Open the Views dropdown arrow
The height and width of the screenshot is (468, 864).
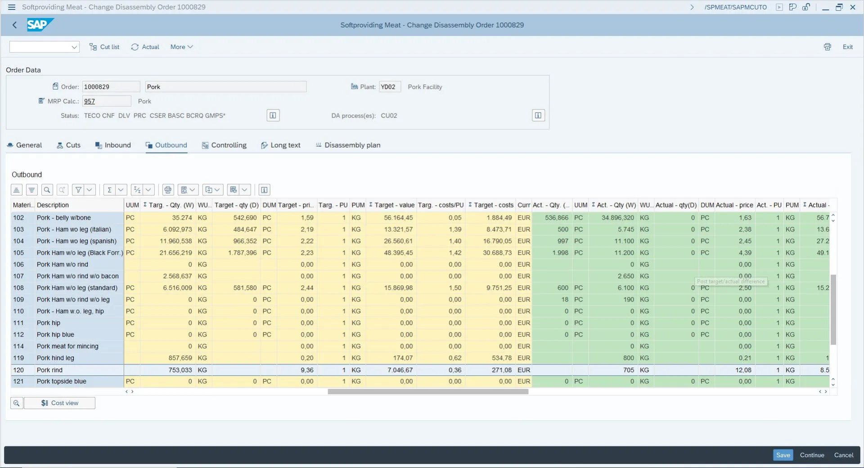tap(193, 190)
